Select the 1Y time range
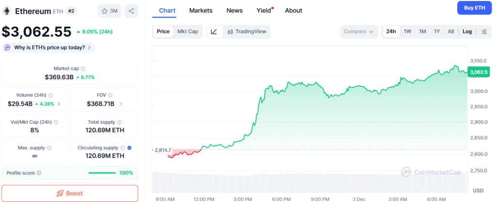 [x=436, y=31]
